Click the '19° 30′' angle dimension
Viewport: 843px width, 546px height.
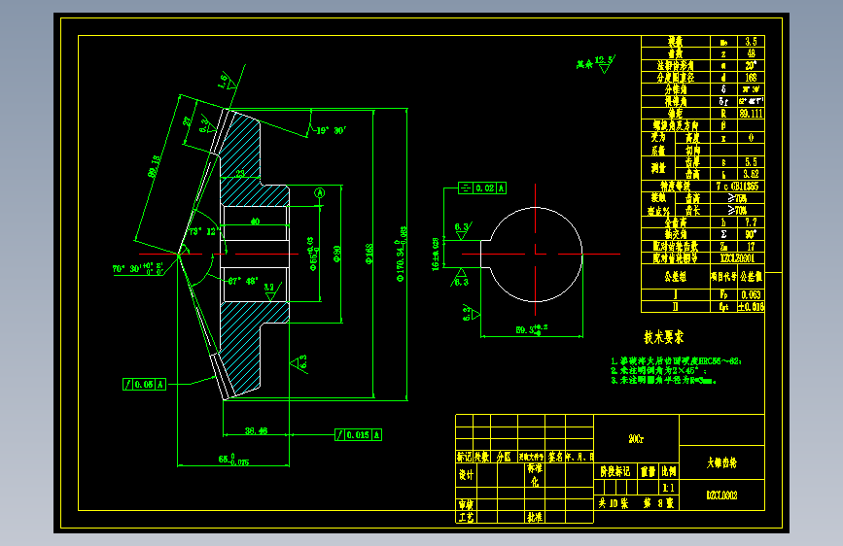(x=331, y=130)
